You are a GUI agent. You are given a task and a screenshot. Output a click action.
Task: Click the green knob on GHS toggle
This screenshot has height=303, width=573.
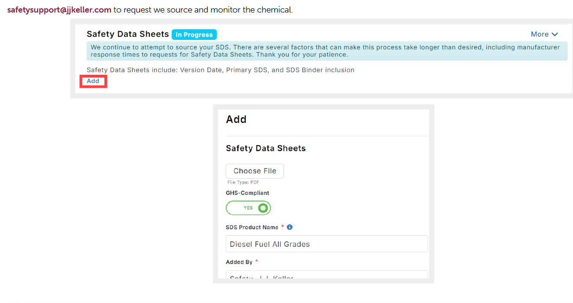[263, 208]
